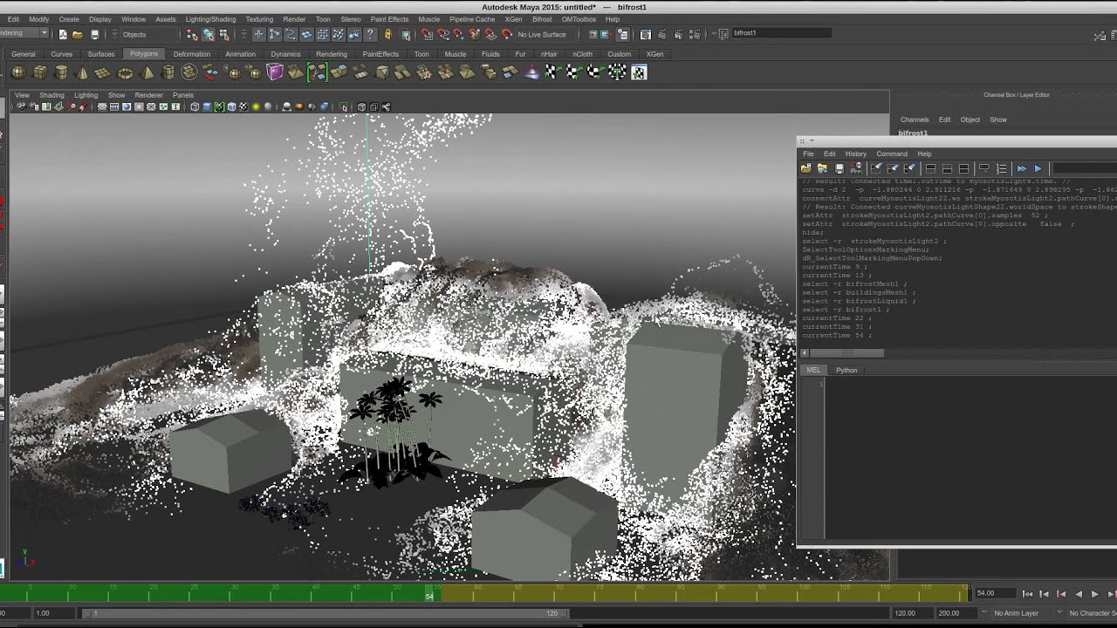Create a polygon plane from the shelf
This screenshot has width=1117, height=628.
(103, 72)
